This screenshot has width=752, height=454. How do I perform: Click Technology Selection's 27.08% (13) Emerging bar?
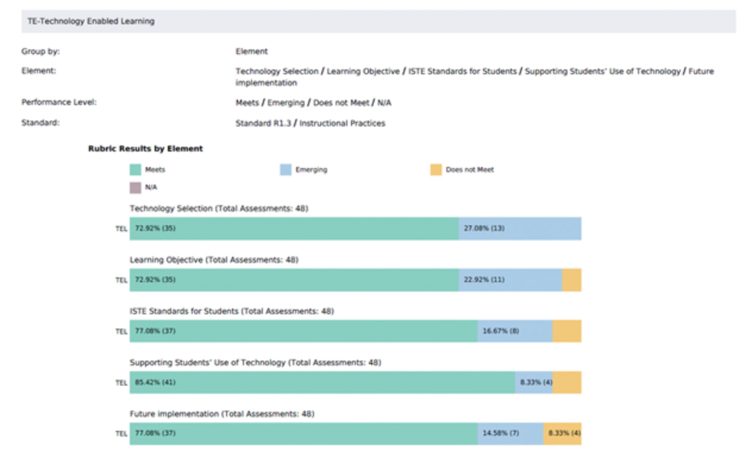coord(520,228)
